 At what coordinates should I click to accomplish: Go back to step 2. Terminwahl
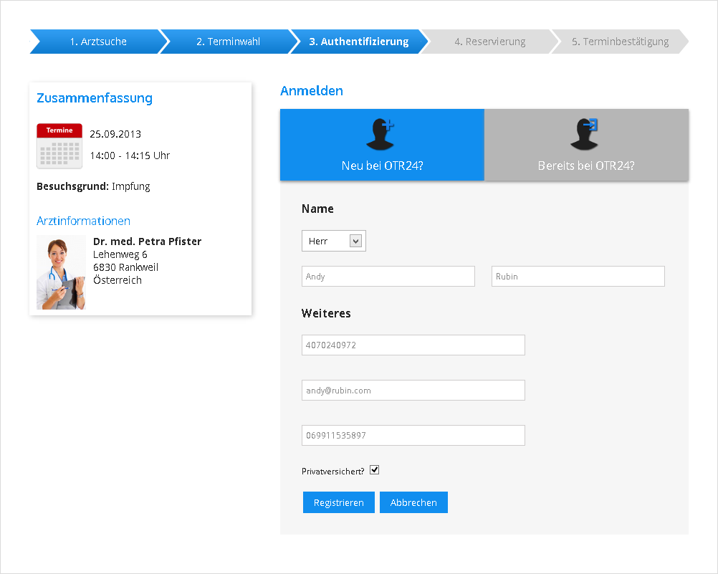coord(228,42)
